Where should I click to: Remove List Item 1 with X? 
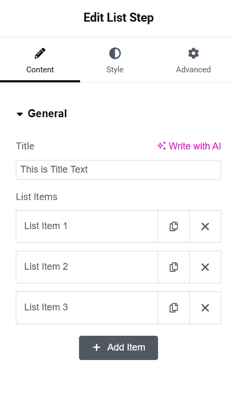point(205,226)
